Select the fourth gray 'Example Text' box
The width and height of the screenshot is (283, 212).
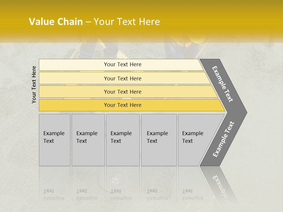[159, 140]
